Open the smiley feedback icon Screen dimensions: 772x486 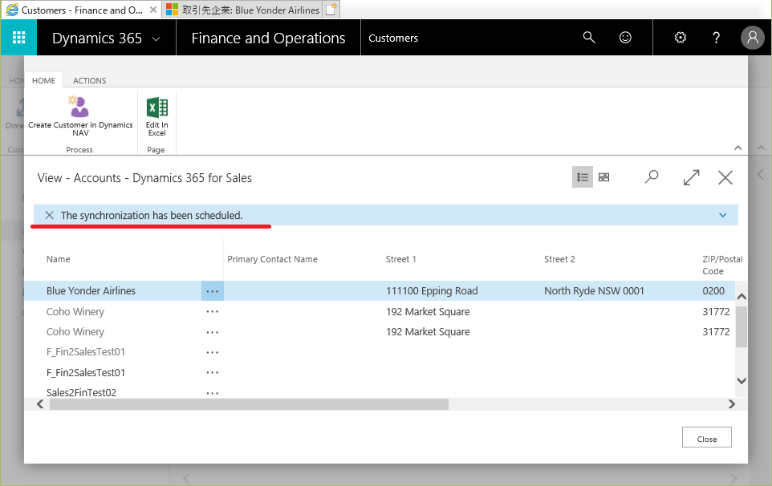click(x=625, y=38)
